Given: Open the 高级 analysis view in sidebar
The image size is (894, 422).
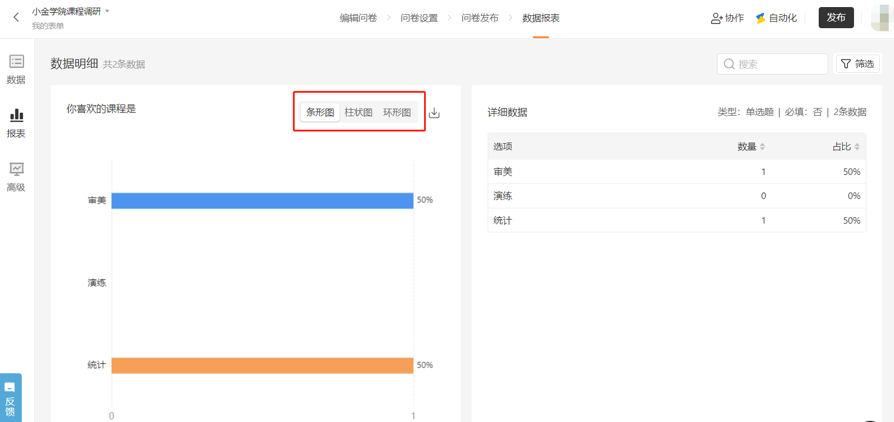Looking at the screenshot, I should point(16,177).
